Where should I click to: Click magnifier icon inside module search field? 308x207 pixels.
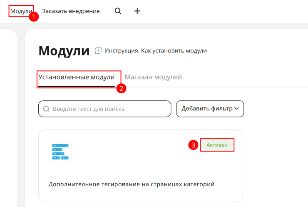click(46, 109)
